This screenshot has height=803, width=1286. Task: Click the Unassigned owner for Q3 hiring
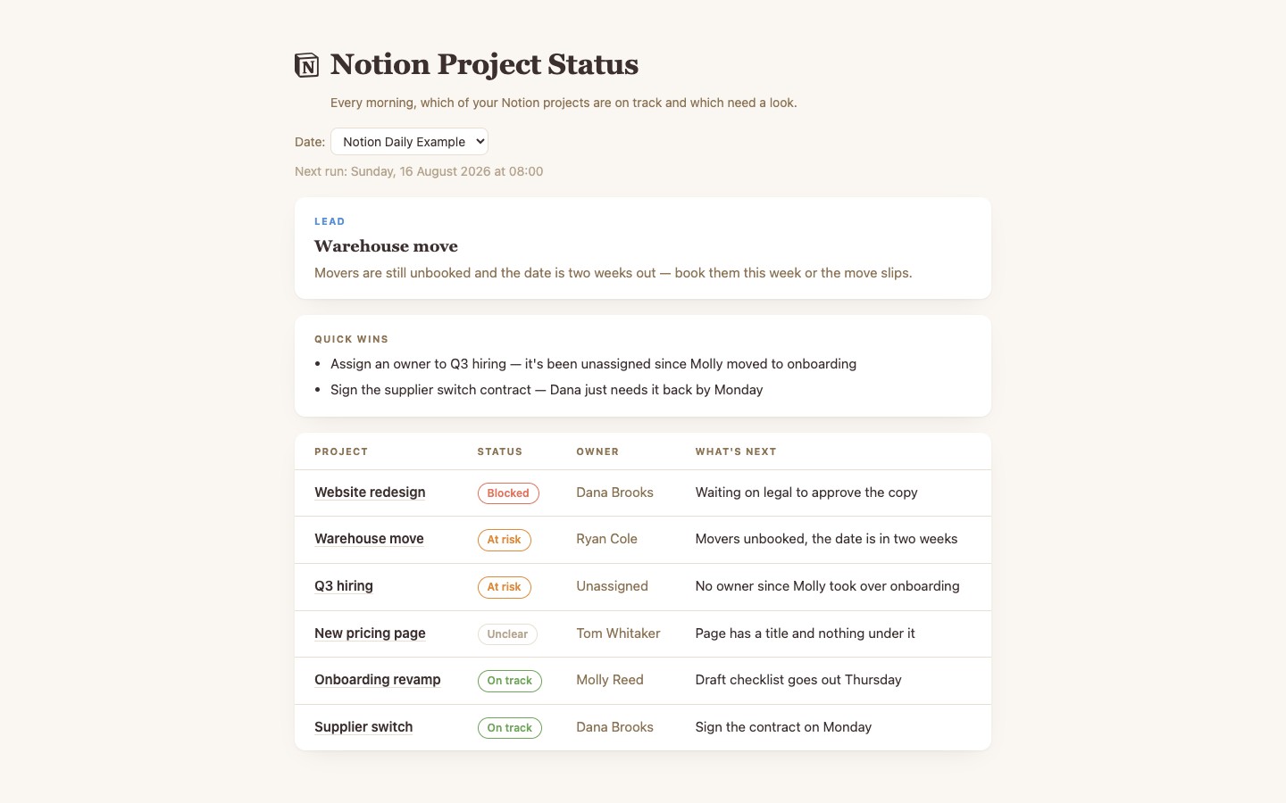pyautogui.click(x=612, y=586)
